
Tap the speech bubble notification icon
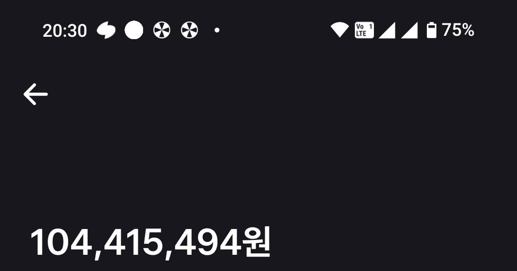click(x=106, y=31)
